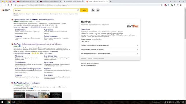The image size is (186, 104).
Task: Click the star rating on second result
Action: point(35,53)
